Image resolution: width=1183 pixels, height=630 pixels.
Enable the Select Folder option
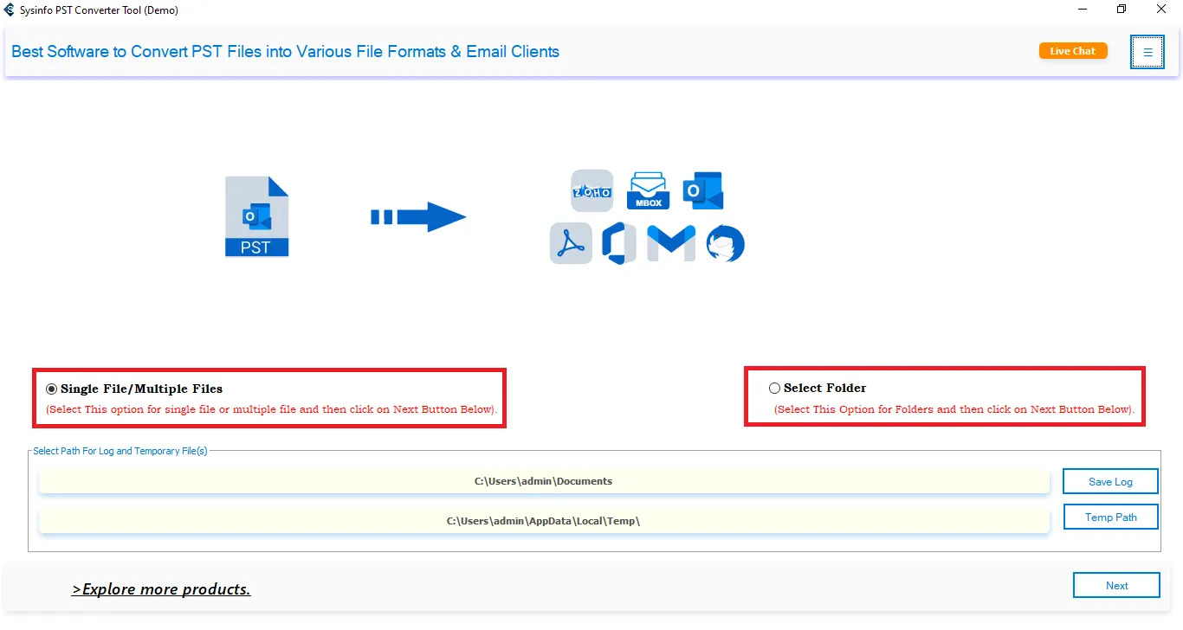point(773,388)
